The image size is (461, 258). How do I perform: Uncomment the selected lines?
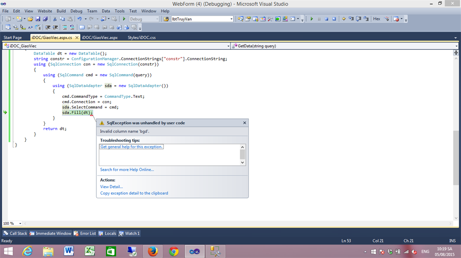coord(72,27)
